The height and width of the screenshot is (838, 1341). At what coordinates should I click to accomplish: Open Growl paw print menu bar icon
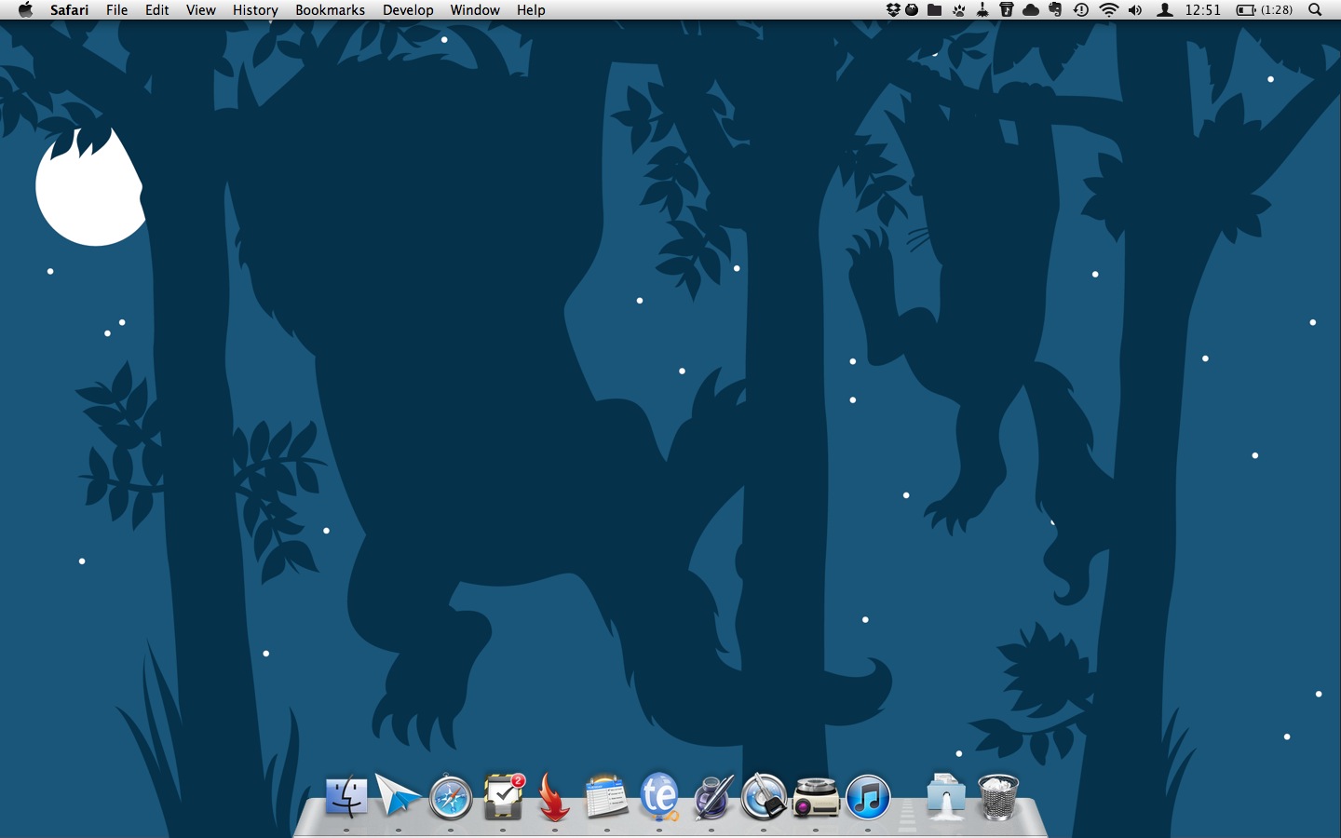point(958,10)
